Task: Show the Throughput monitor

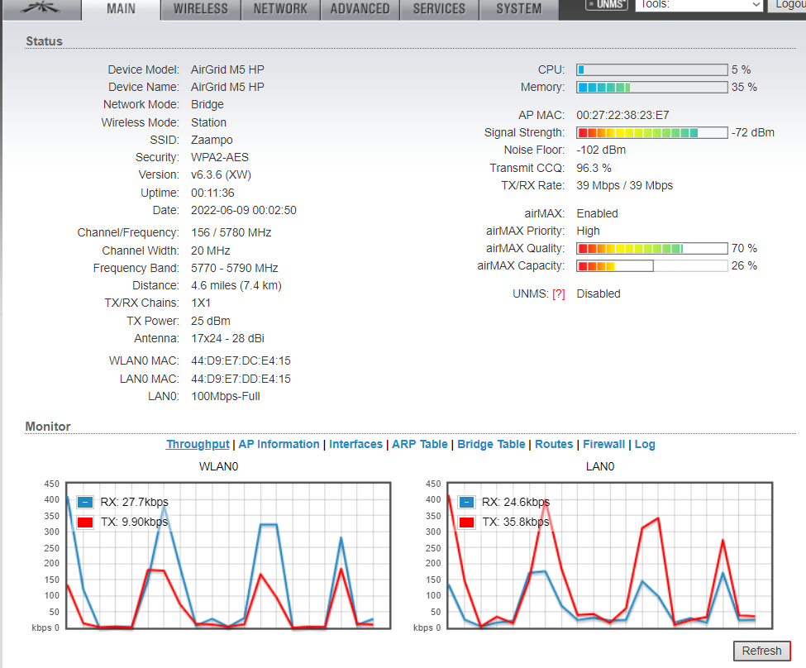Action: [x=198, y=444]
